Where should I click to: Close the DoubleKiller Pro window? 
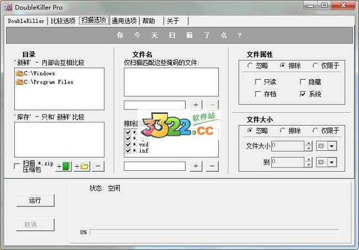[x=343, y=6]
